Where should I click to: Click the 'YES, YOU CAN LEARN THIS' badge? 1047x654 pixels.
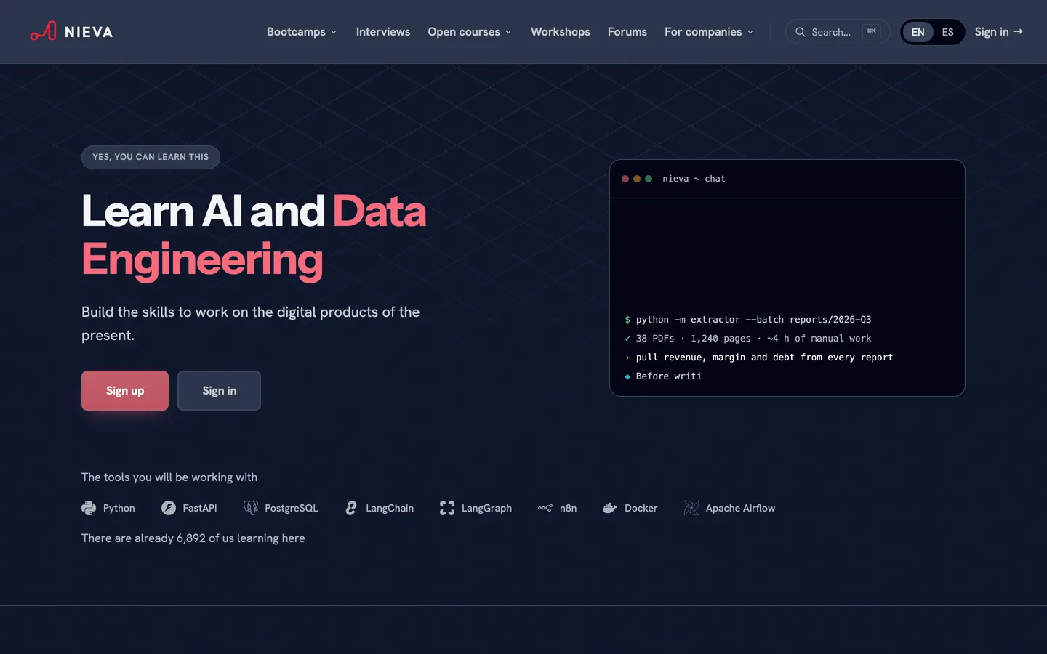point(151,157)
